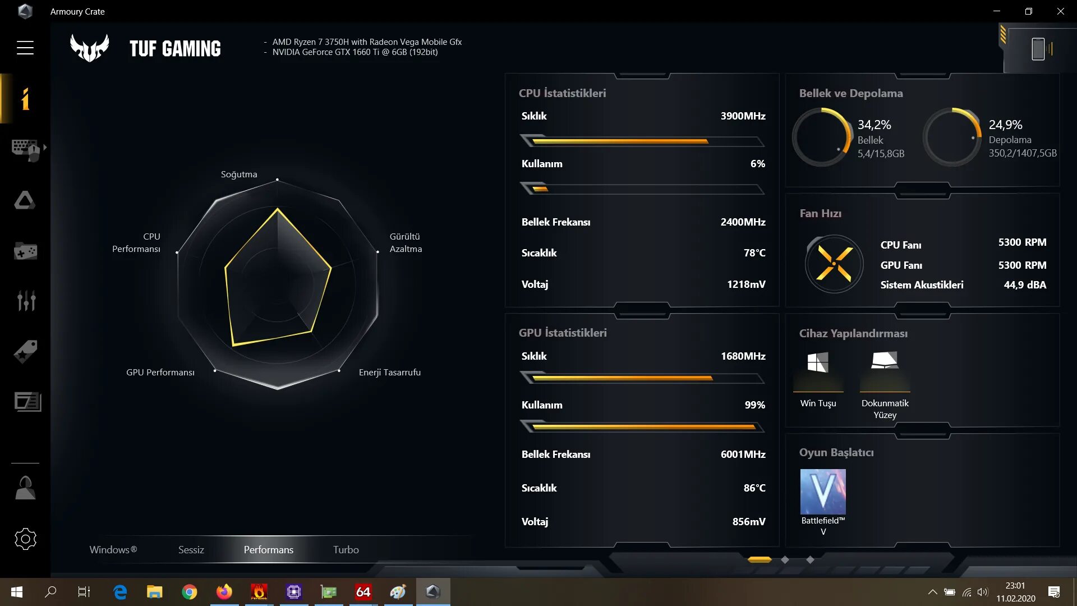Click the GPU İstatistikleri panel title
The image size is (1077, 606).
pyautogui.click(x=563, y=333)
